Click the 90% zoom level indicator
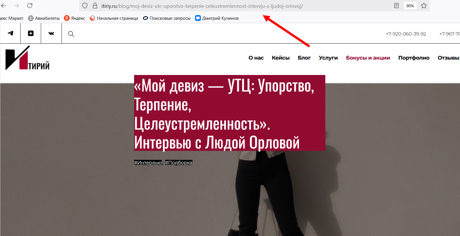The width and height of the screenshot is (460, 236). 410,6
